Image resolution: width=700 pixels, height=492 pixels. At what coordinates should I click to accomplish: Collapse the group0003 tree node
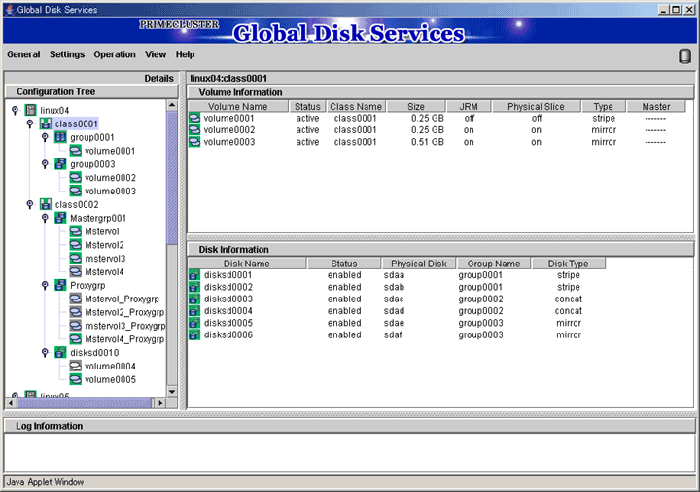coord(45,164)
